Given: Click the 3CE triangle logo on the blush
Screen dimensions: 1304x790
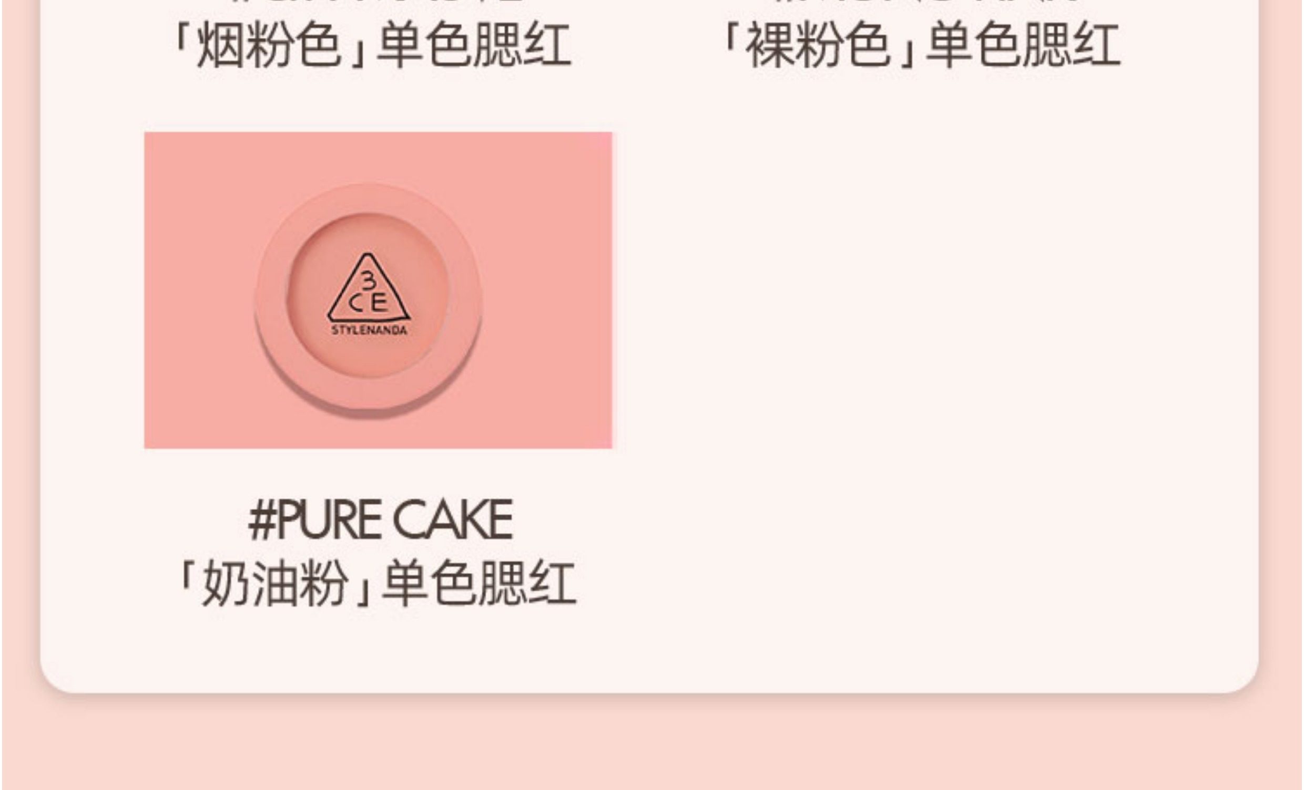Looking at the screenshot, I should (x=369, y=288).
